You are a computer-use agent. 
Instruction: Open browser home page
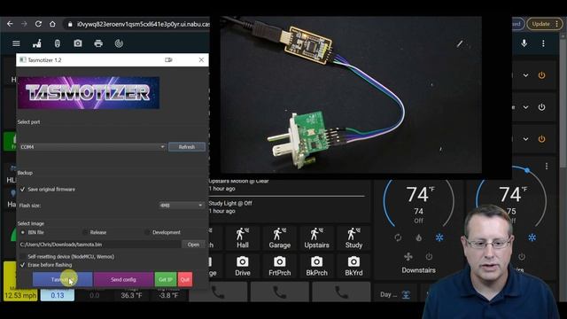52,24
